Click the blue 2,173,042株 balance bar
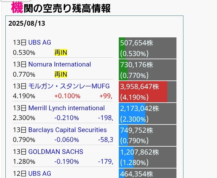Viewport: 217px width, 178px height. [148, 113]
